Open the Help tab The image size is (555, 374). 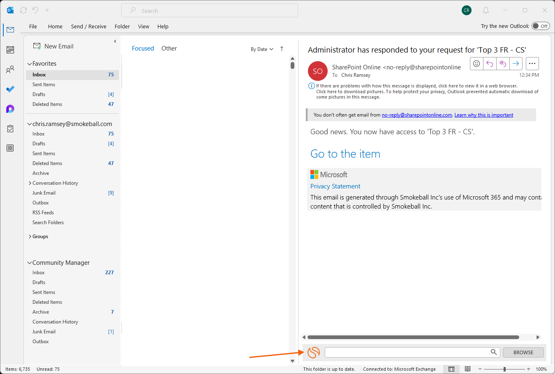[163, 26]
